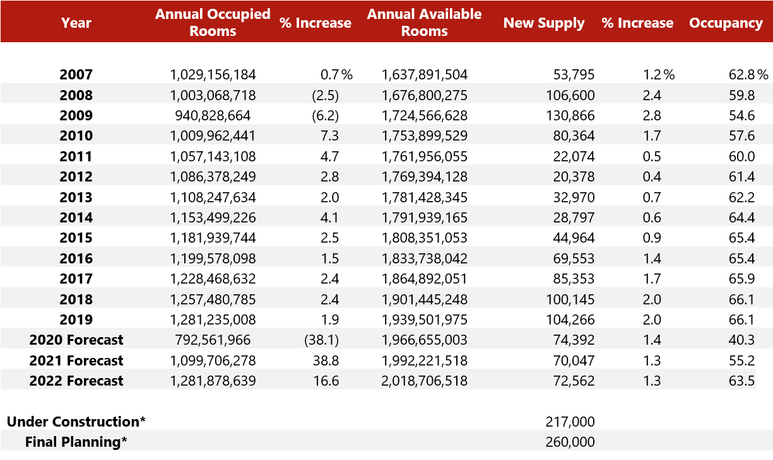Select the 792,561,966 occupied rooms cell
The height and width of the screenshot is (460, 773).
[x=213, y=340]
